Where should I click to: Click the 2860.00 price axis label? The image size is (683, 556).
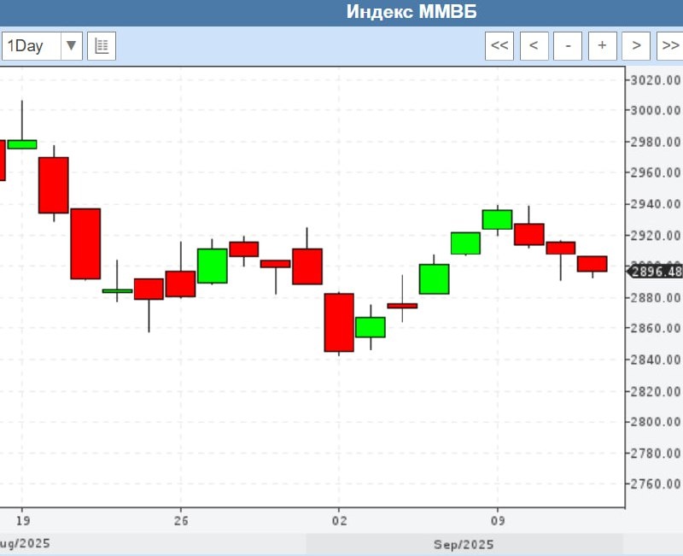pyautogui.click(x=656, y=328)
